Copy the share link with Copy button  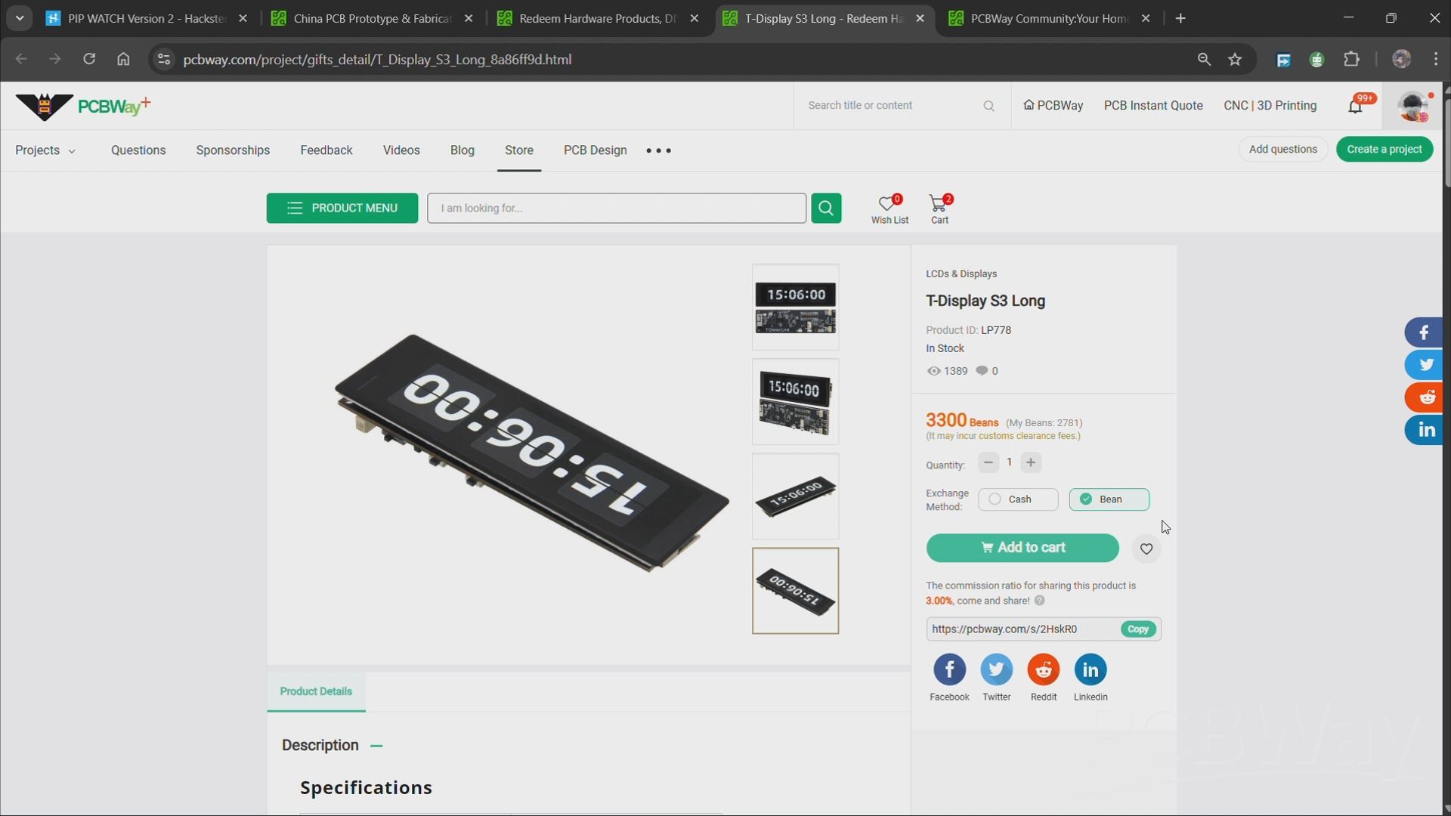(1137, 629)
